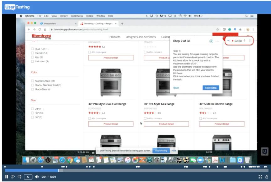Click the Dropbox menu bar icon

(151, 16)
